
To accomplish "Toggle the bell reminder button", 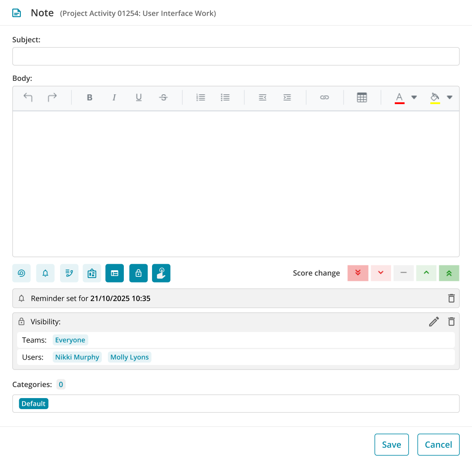I will tap(45, 273).
